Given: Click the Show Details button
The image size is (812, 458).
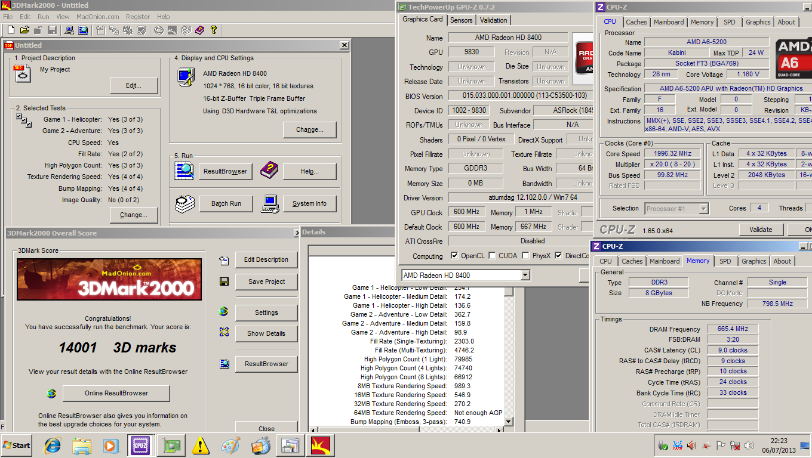Looking at the screenshot, I should tap(266, 333).
